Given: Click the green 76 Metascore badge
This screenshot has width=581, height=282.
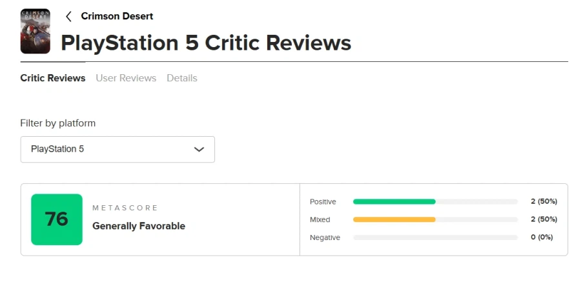Looking at the screenshot, I should pyautogui.click(x=57, y=219).
